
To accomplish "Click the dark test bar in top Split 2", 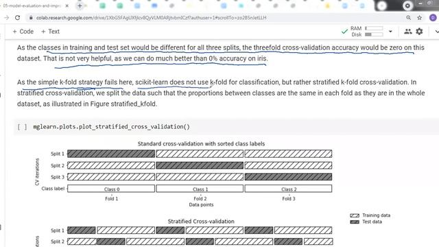I will pos(200,165).
